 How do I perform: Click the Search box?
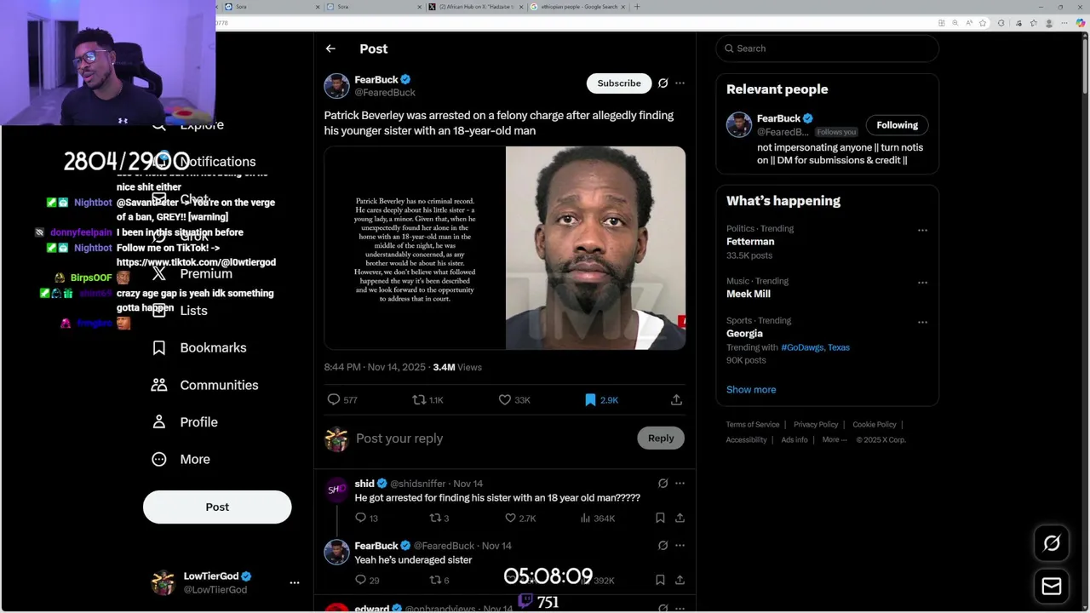pos(828,49)
